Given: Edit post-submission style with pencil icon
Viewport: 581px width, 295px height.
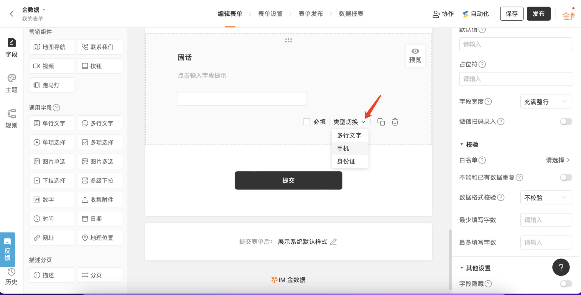Looking at the screenshot, I should [x=333, y=242].
